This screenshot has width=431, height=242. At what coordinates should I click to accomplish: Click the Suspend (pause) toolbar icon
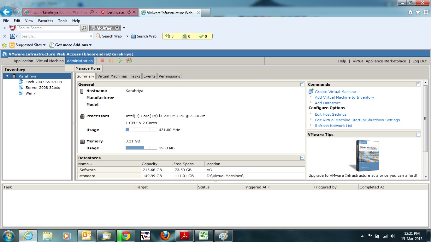(x=111, y=60)
